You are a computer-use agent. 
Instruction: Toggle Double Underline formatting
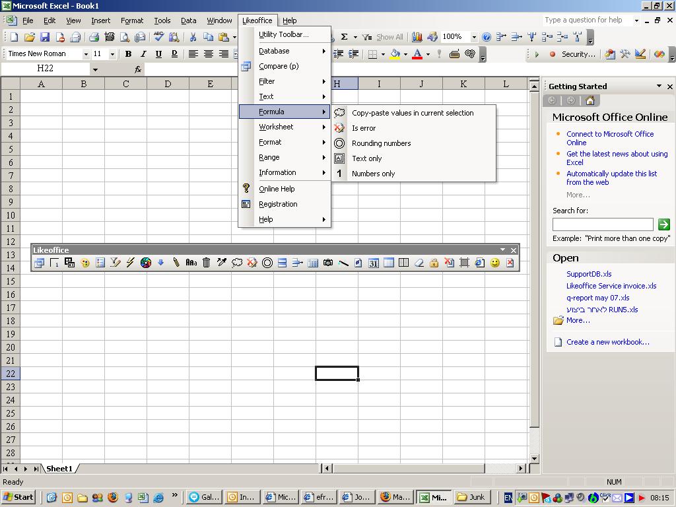click(174, 54)
